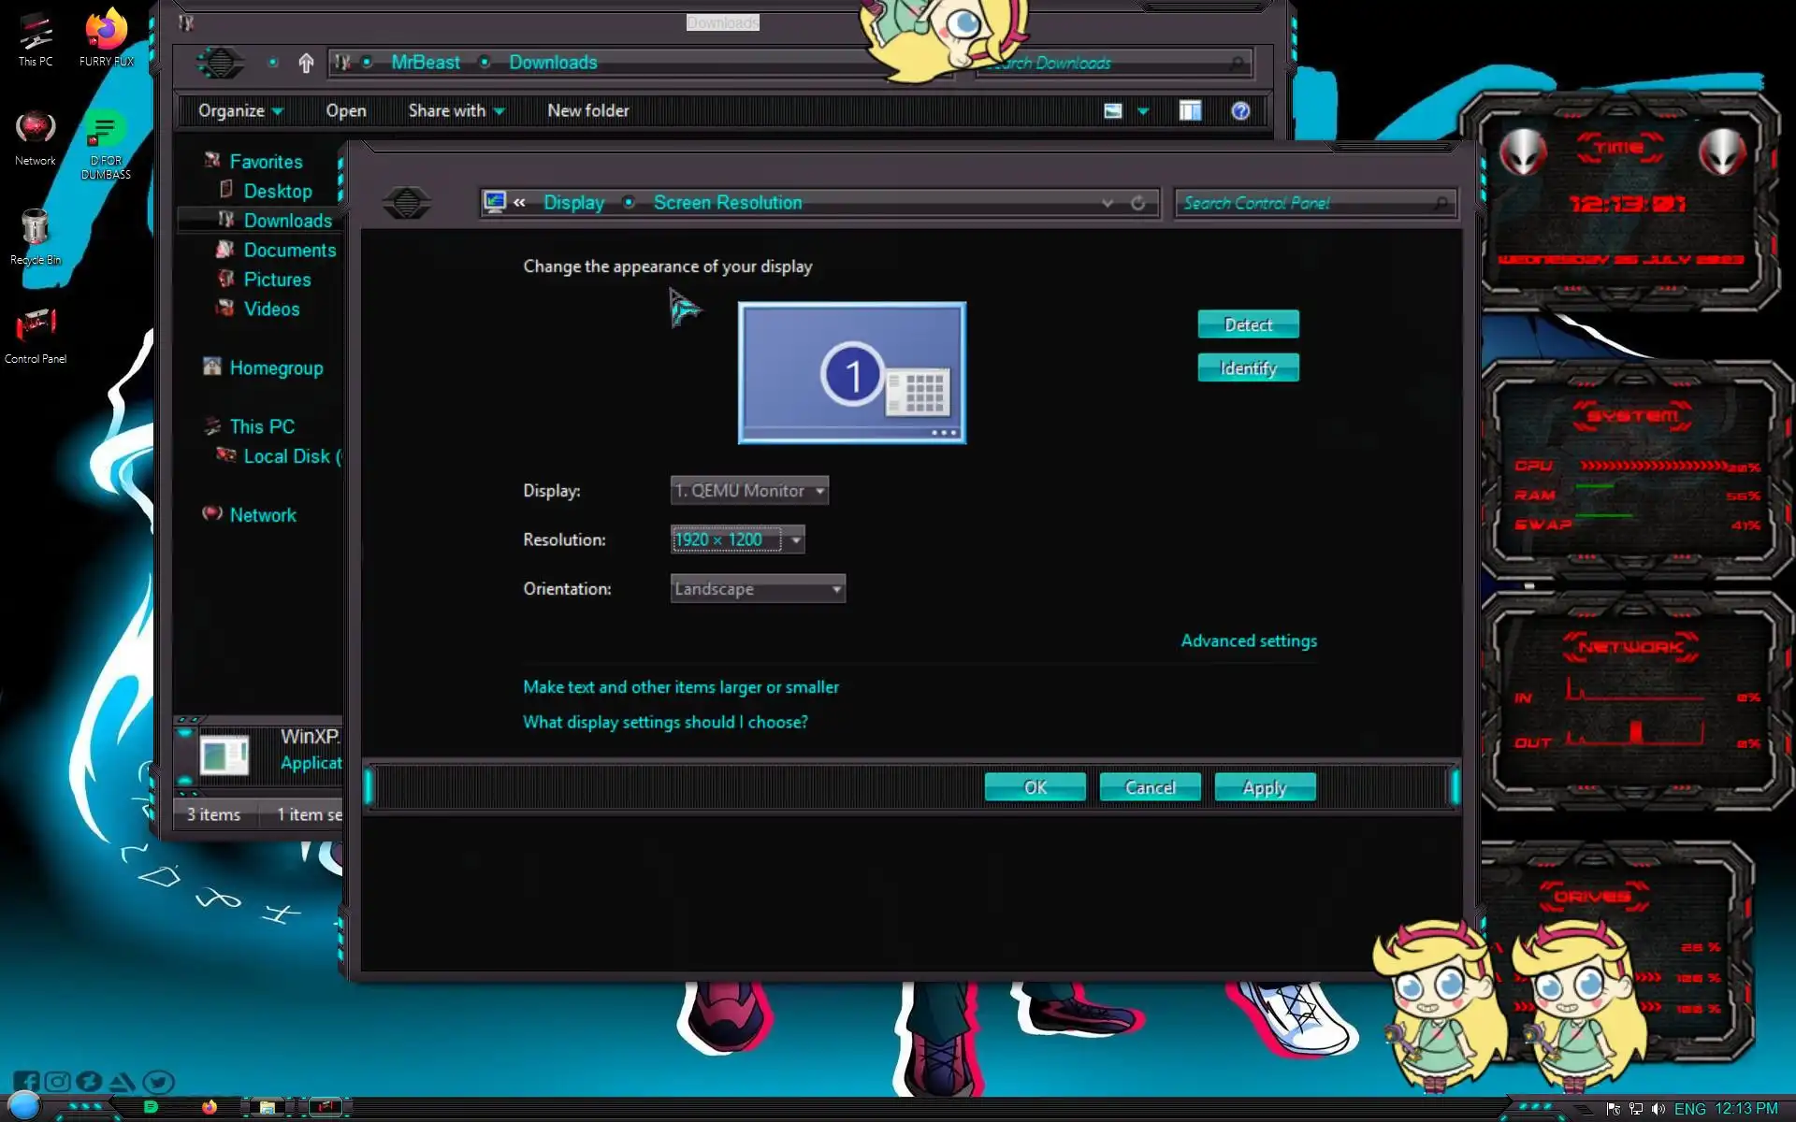This screenshot has height=1122, width=1796.
Task: Open the Orientation Landscape dropdown
Action: (x=758, y=589)
